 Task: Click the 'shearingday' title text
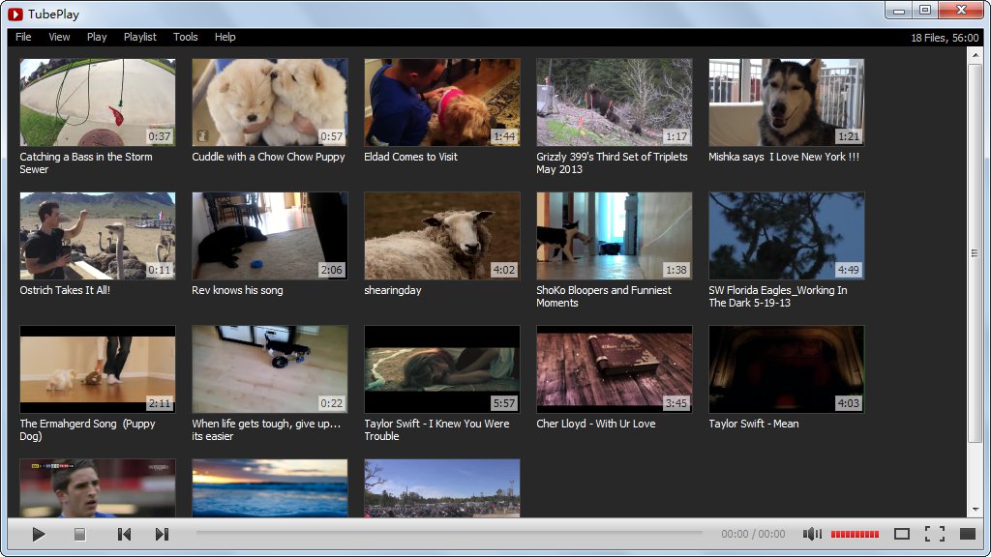pos(393,290)
